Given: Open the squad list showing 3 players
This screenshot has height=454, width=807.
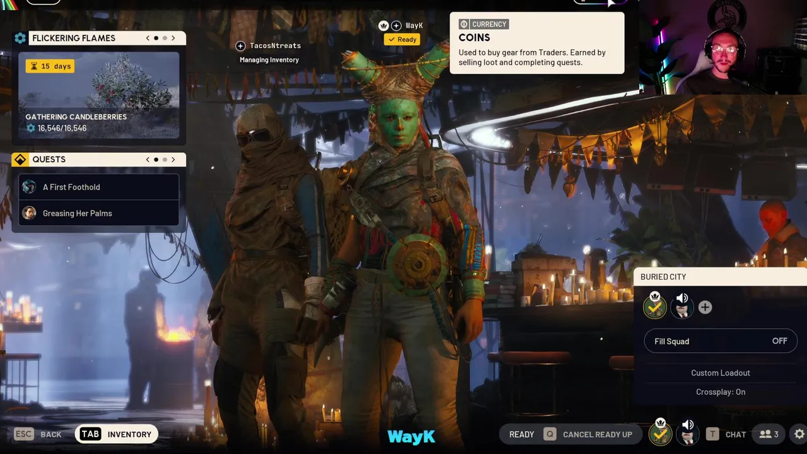Looking at the screenshot, I should 769,434.
